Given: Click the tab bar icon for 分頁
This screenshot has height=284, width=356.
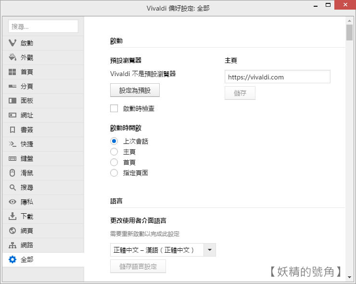Looking at the screenshot, I should 13,86.
